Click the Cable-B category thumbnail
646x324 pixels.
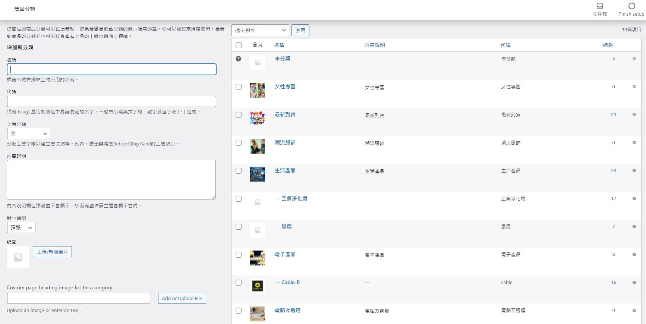click(257, 286)
